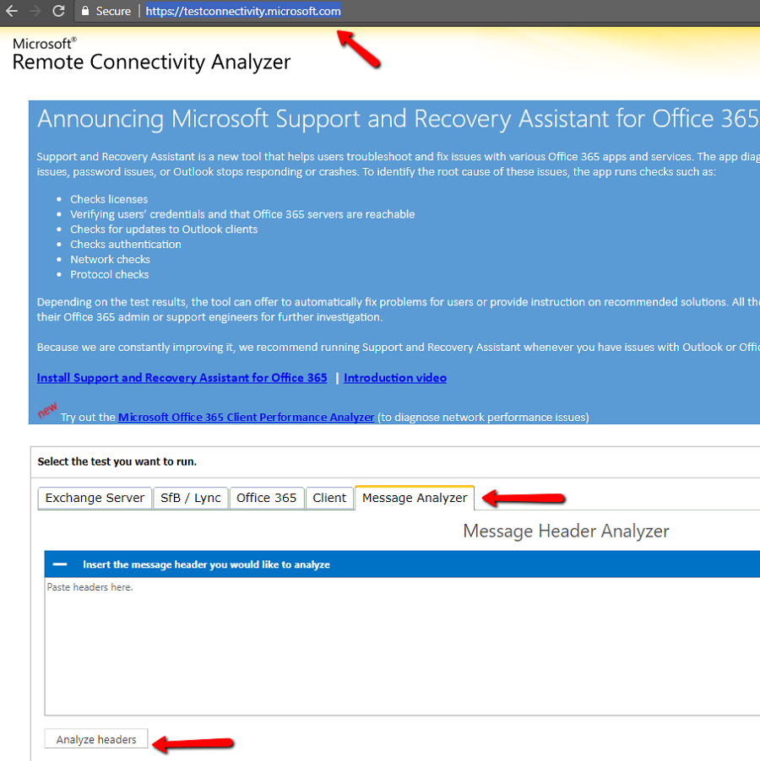Select the testconnectivity.microsoft.com address bar URL
The image size is (760, 761).
click(x=243, y=11)
